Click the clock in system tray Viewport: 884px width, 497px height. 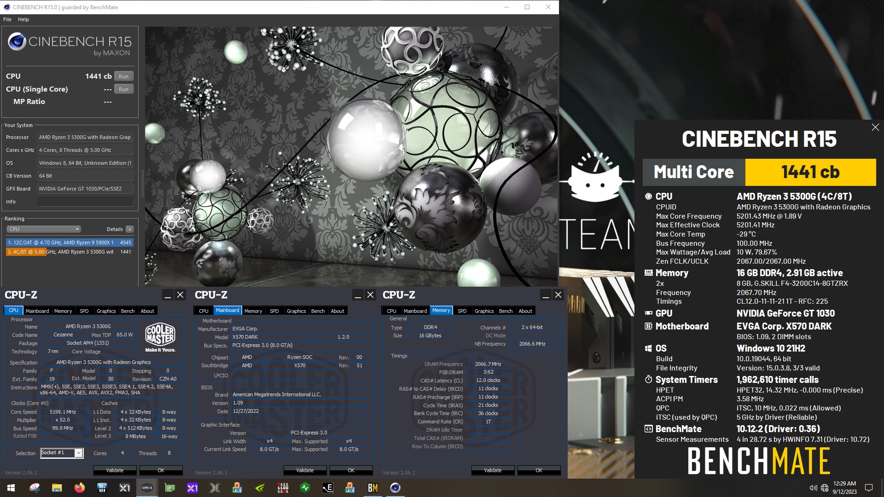pyautogui.click(x=844, y=488)
